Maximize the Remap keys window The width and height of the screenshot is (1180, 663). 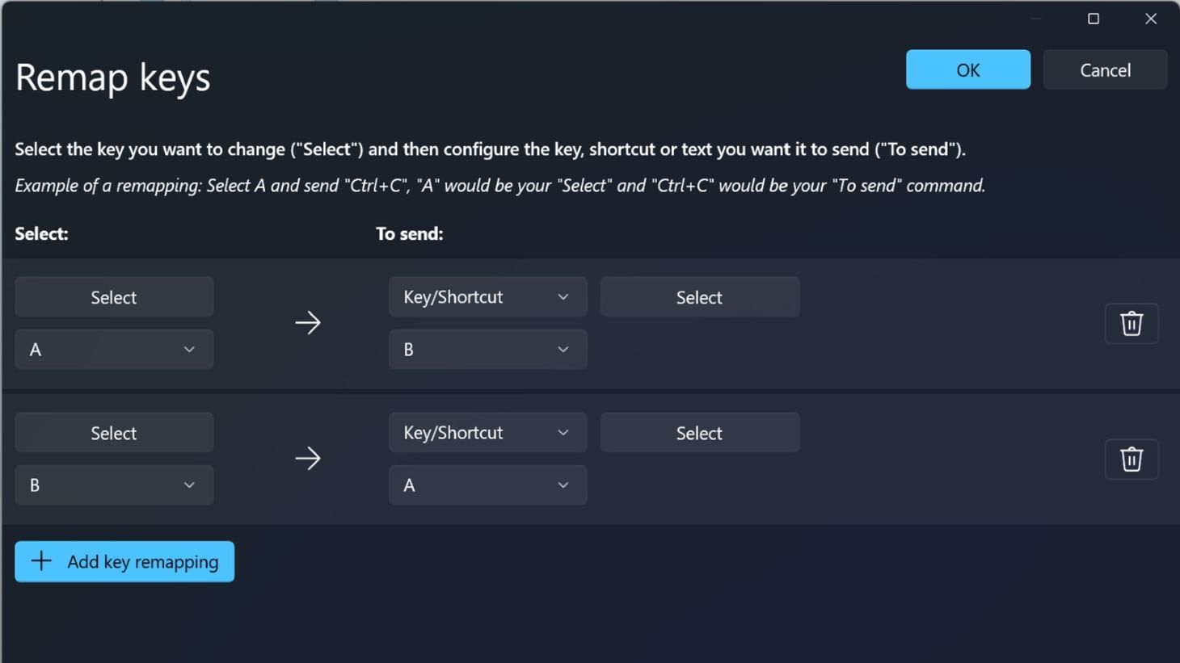pyautogui.click(x=1094, y=19)
